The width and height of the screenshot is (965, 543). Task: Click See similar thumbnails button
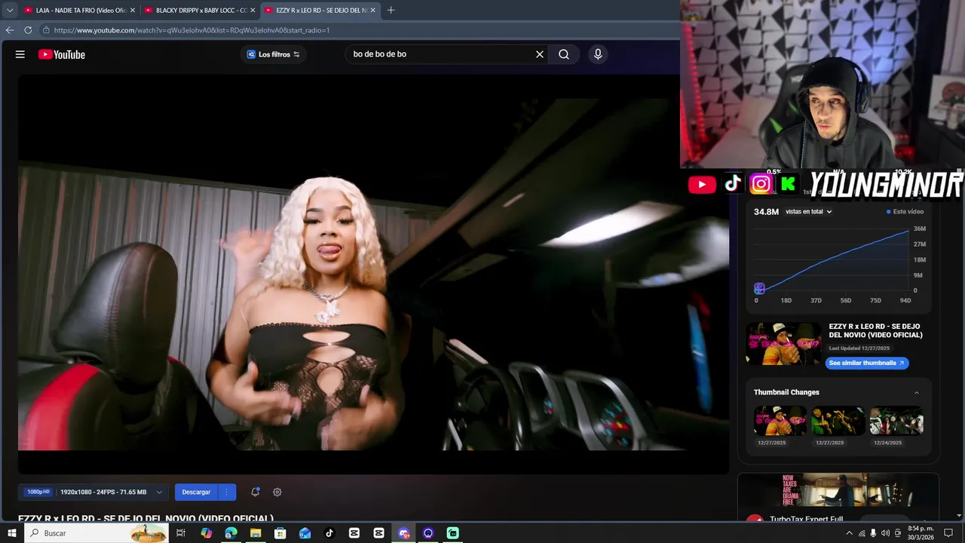pos(866,363)
